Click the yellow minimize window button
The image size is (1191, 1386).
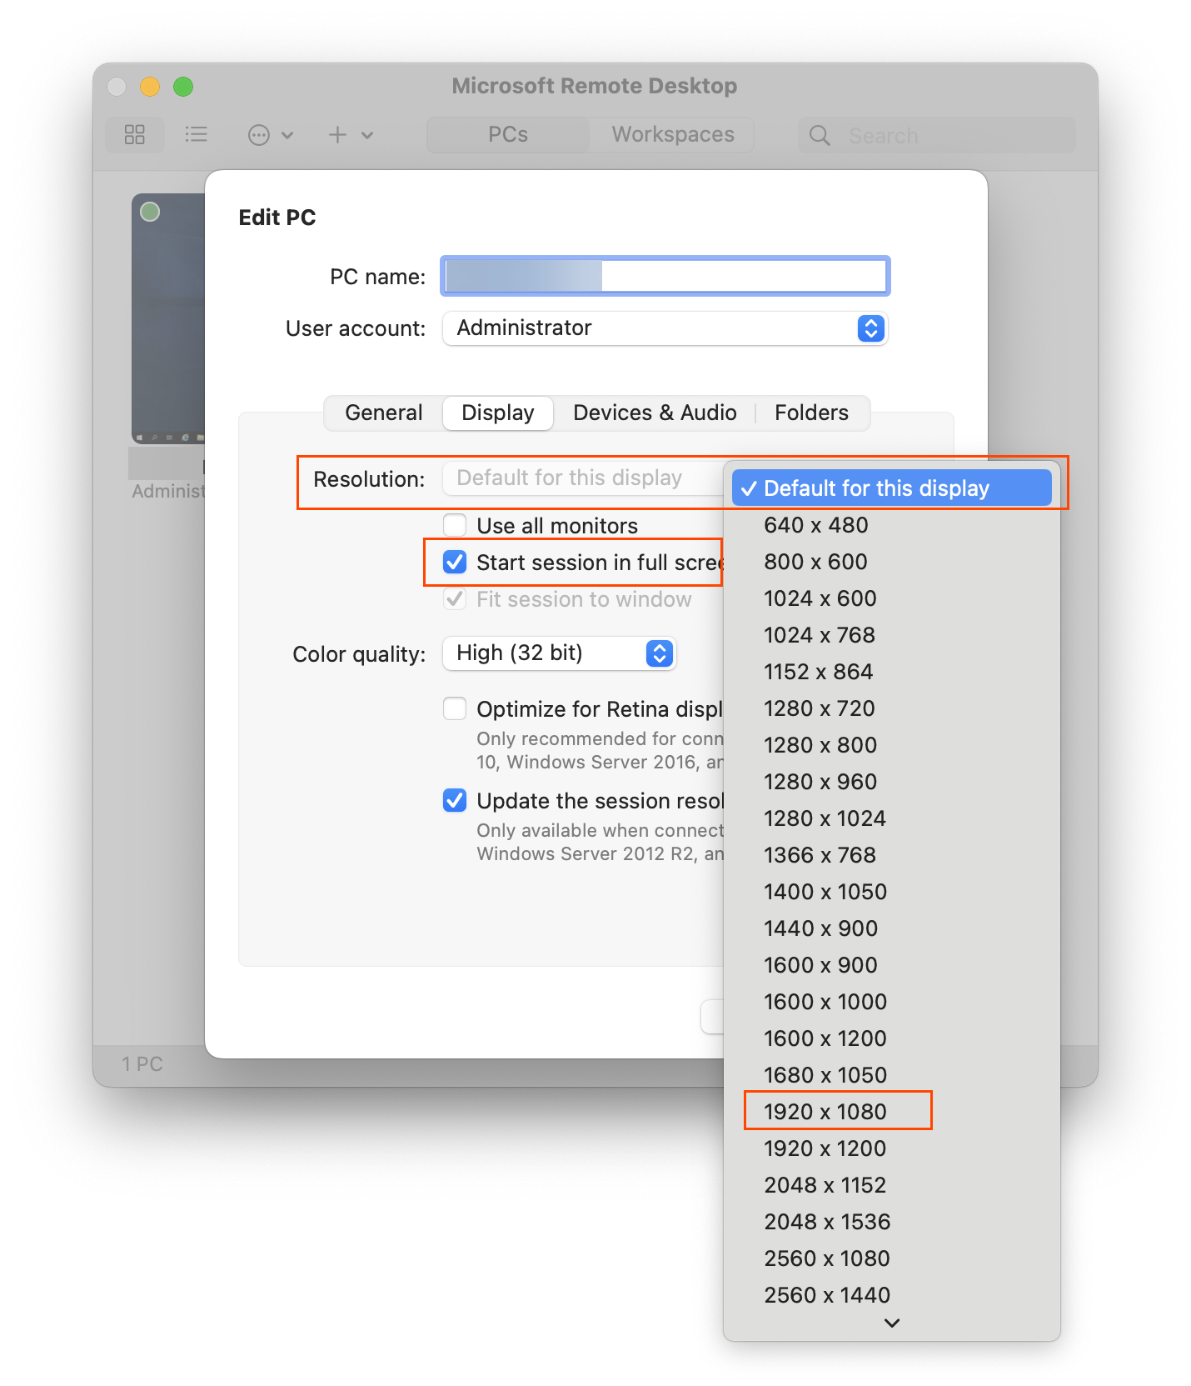click(150, 87)
